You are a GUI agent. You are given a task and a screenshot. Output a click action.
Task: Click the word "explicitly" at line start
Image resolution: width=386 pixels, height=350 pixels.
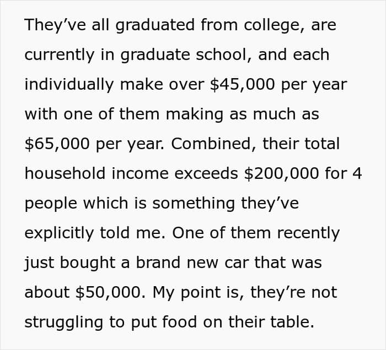click(x=59, y=233)
